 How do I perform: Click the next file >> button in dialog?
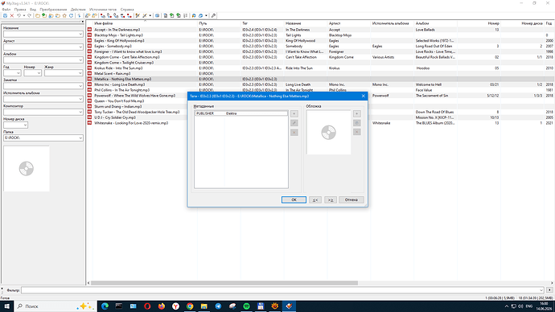point(331,200)
